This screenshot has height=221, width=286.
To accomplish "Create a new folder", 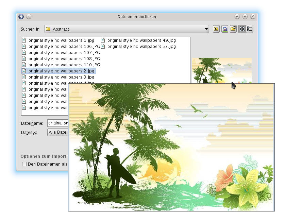I will pyautogui.click(x=233, y=29).
